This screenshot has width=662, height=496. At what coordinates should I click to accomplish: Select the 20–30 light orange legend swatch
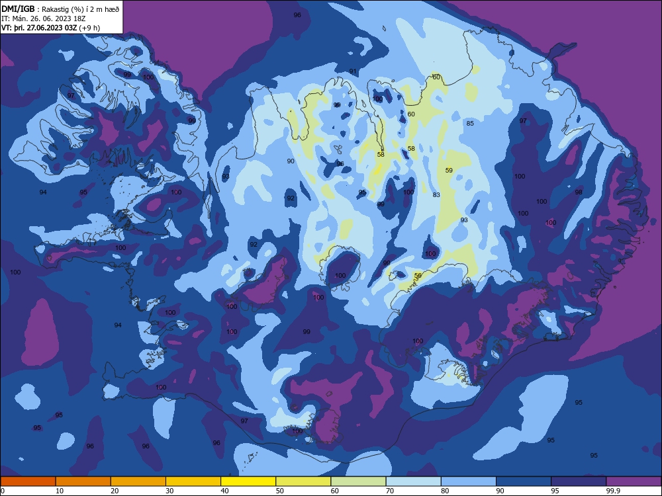(138, 481)
